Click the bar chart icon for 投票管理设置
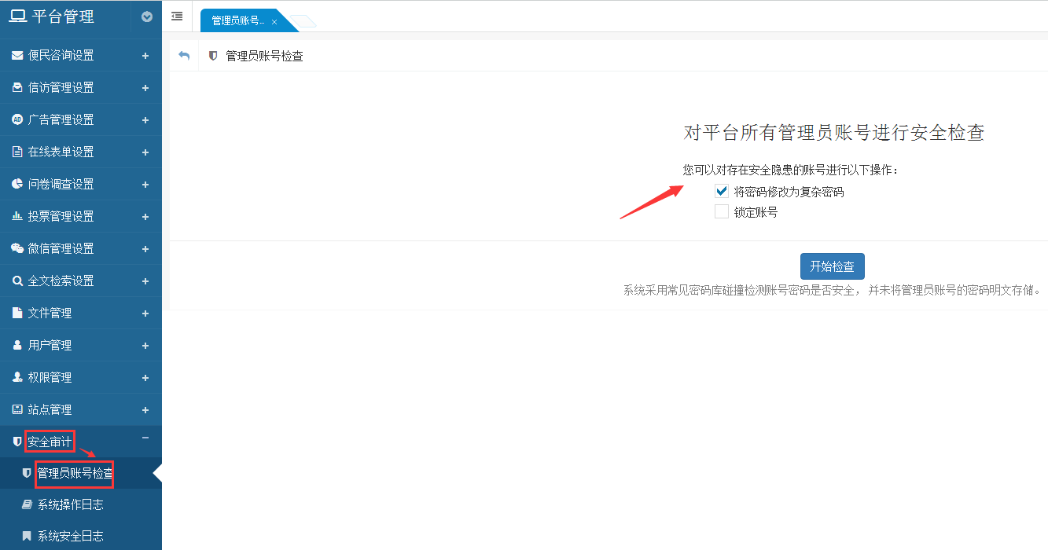This screenshot has height=550, width=1048. pyautogui.click(x=17, y=216)
